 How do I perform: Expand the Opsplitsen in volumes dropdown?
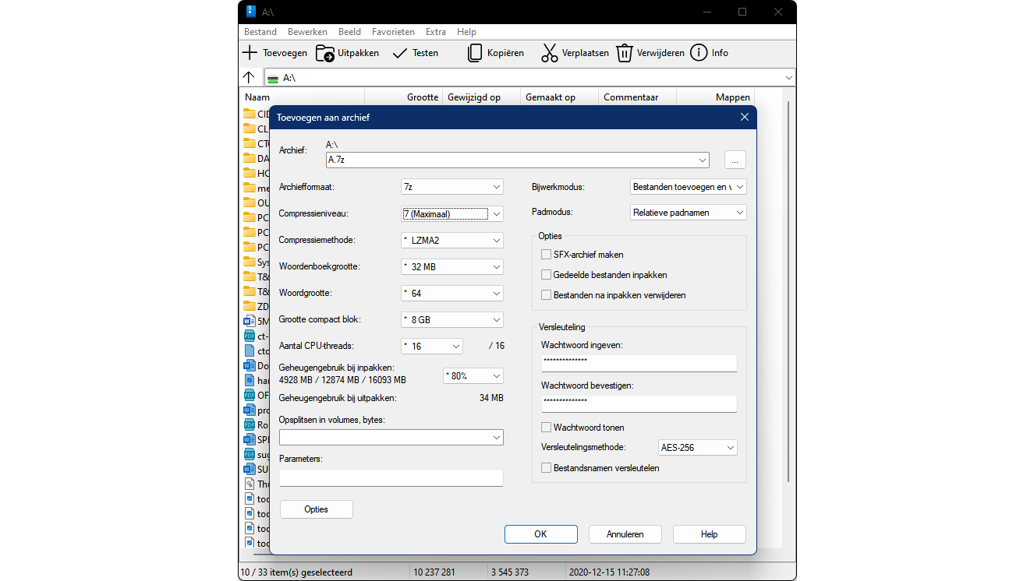(391, 438)
